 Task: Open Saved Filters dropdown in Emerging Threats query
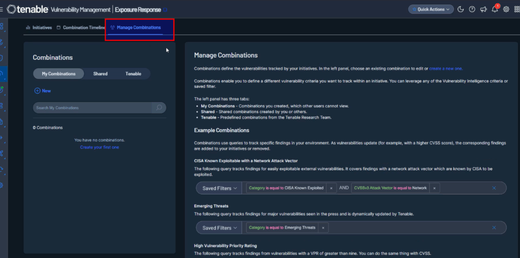point(219,228)
